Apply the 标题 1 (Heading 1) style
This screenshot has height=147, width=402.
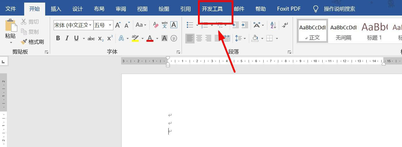[374, 31]
